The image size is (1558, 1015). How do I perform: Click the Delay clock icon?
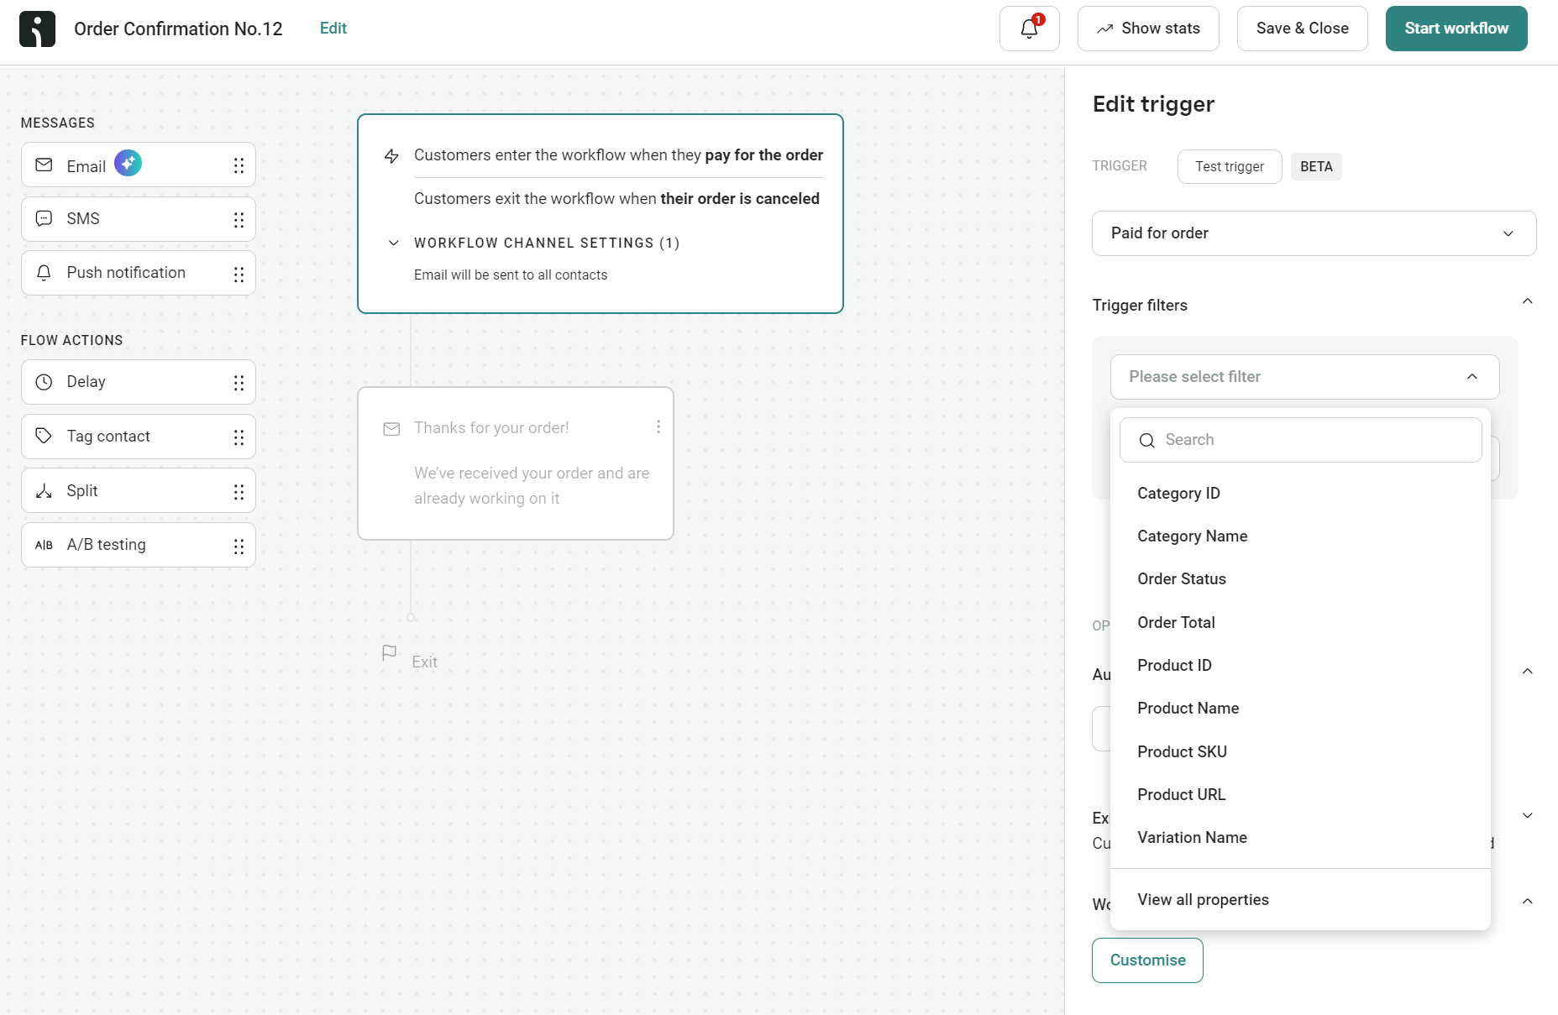44,381
